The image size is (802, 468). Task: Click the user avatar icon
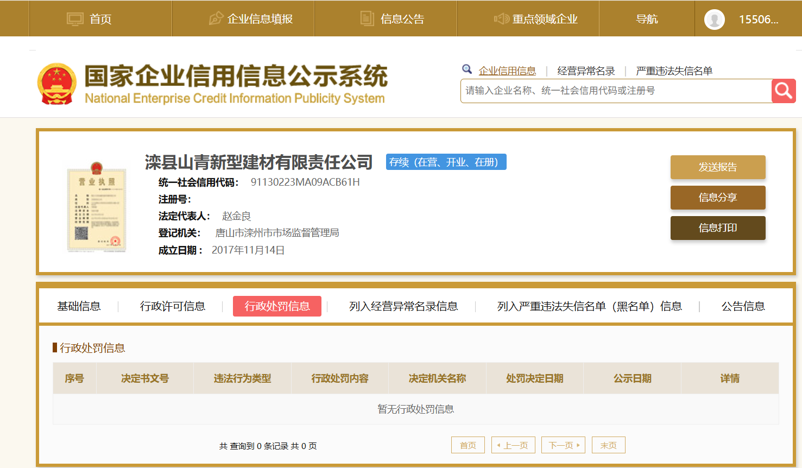point(714,20)
